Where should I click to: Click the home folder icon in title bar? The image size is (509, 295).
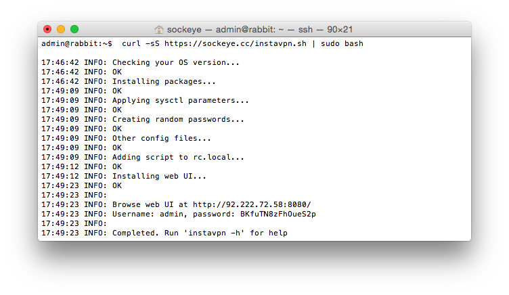pos(159,30)
